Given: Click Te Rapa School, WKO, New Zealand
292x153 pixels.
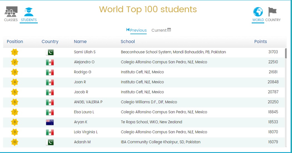Looking at the screenshot, I should click(151, 122).
